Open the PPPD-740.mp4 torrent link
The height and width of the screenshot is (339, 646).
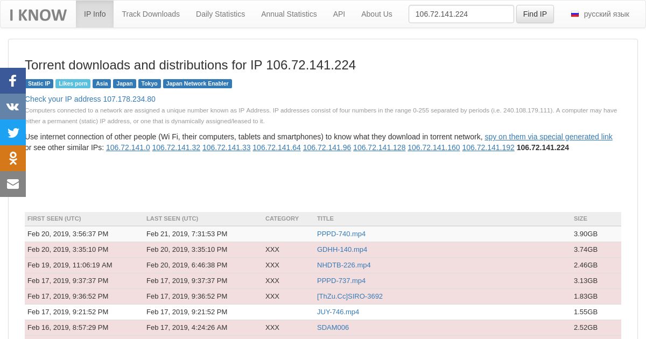coord(341,234)
